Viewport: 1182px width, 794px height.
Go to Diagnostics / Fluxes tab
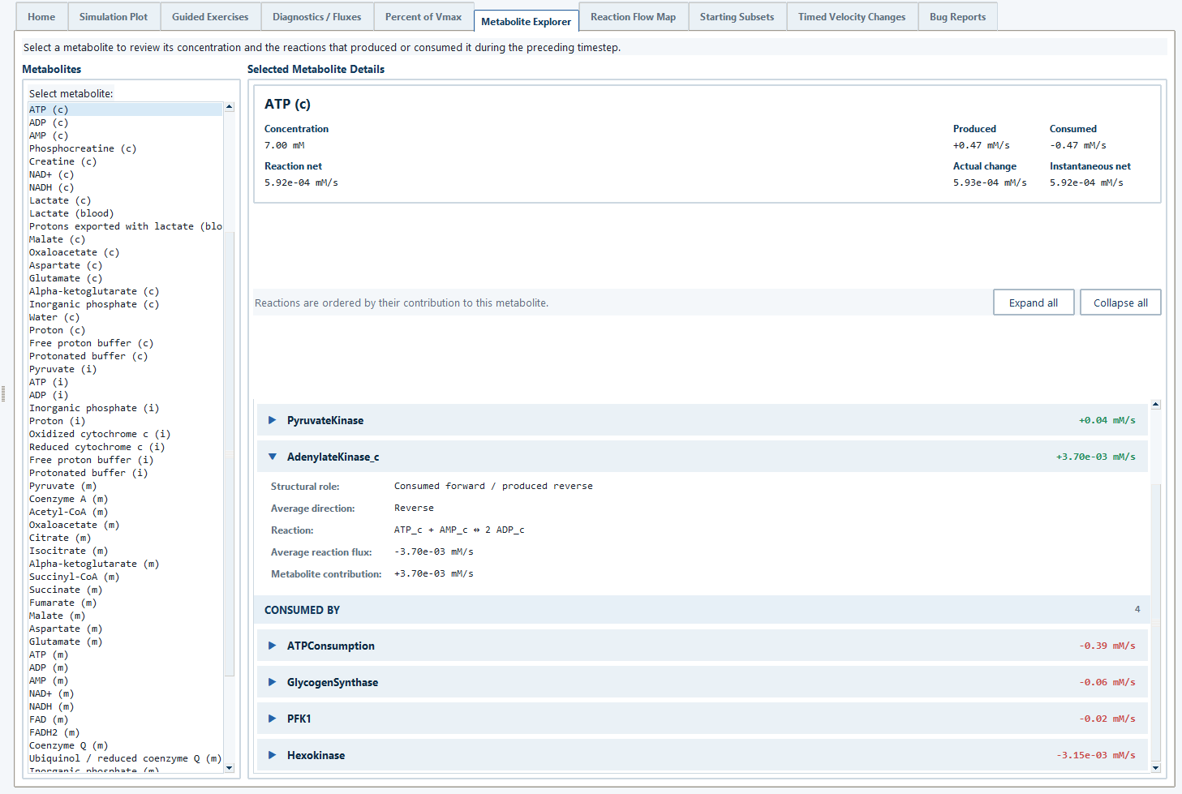tap(317, 17)
